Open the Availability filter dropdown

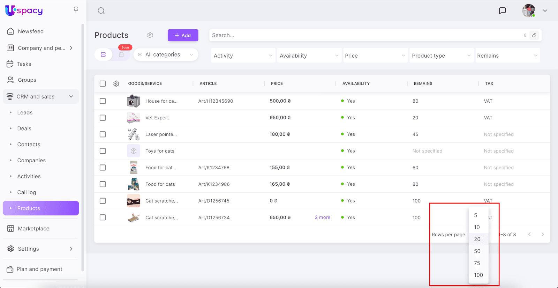pyautogui.click(x=309, y=56)
